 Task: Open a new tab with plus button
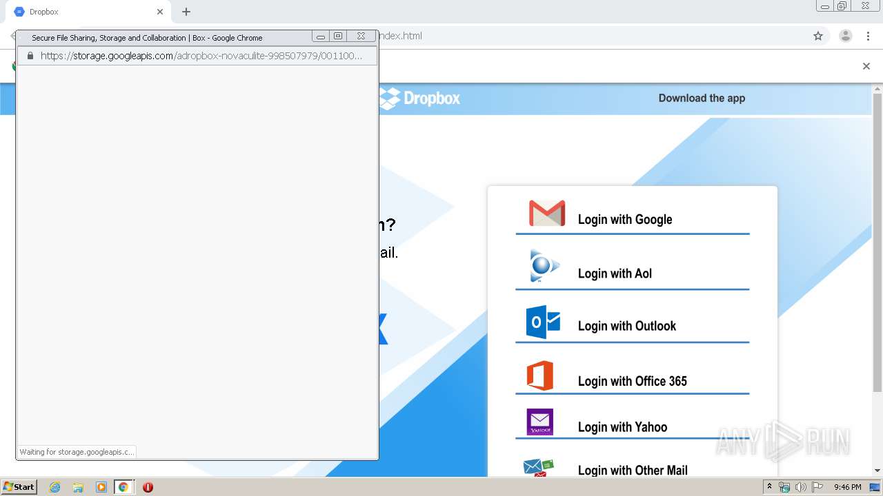click(x=186, y=12)
